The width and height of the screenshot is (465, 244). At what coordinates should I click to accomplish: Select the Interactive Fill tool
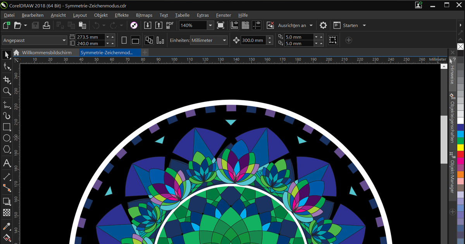click(7, 237)
